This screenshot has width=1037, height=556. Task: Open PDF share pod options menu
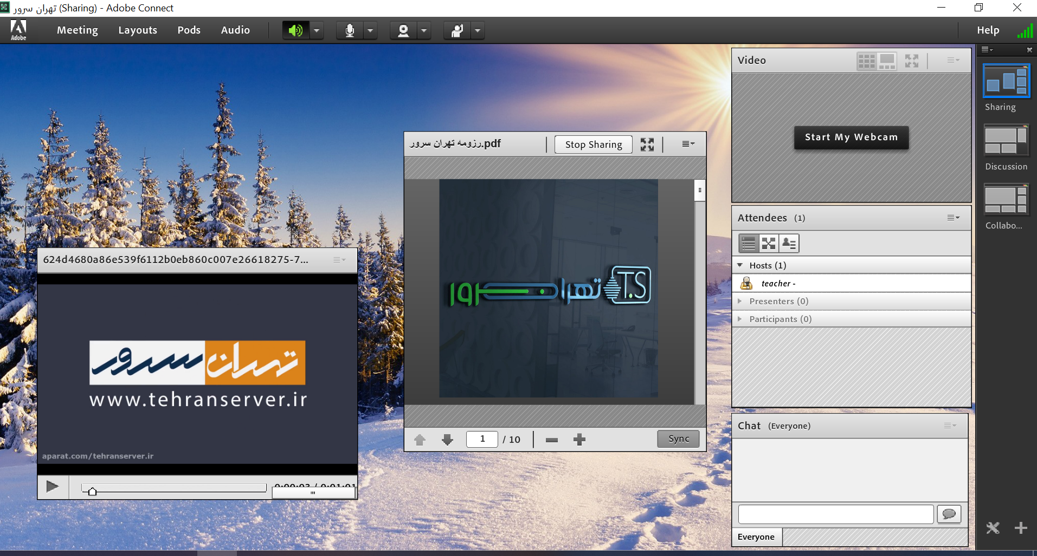[x=688, y=144]
